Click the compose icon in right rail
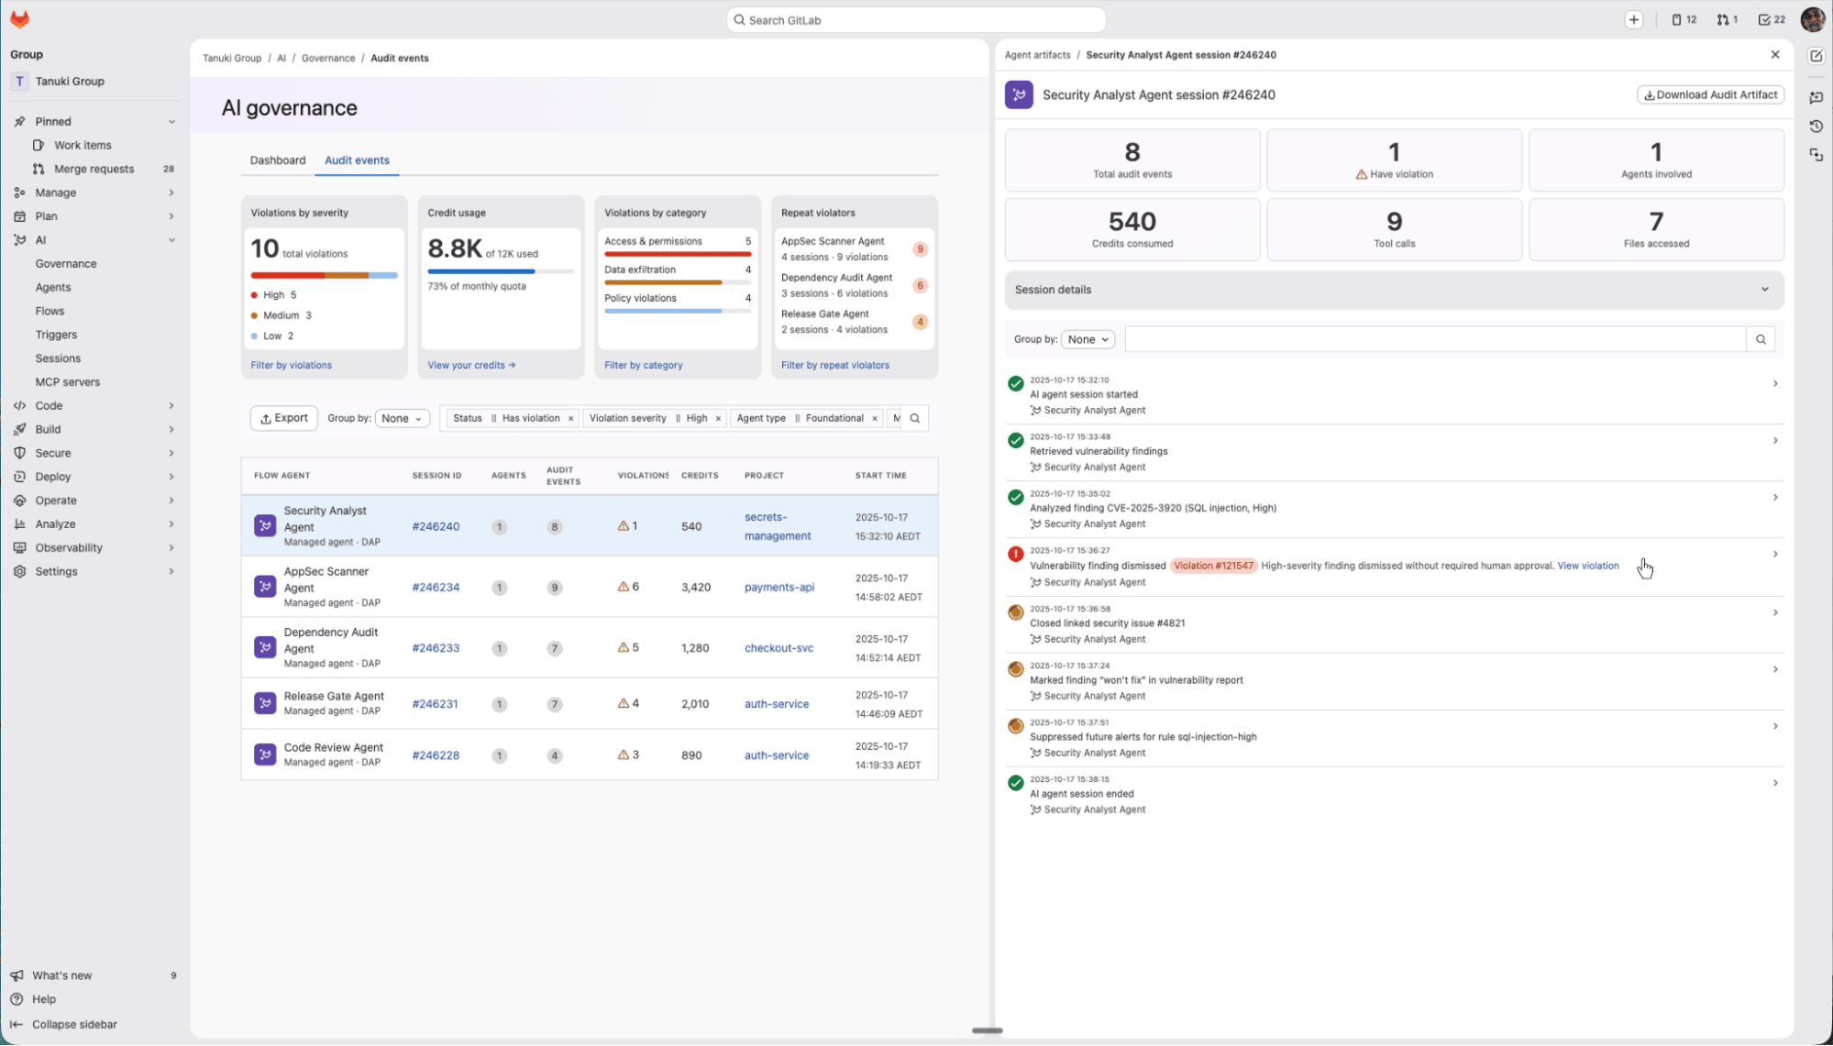The image size is (1833, 1046). click(x=1816, y=56)
